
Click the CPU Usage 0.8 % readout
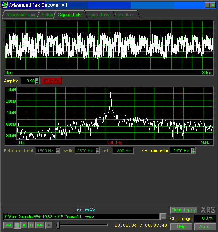[205, 219]
